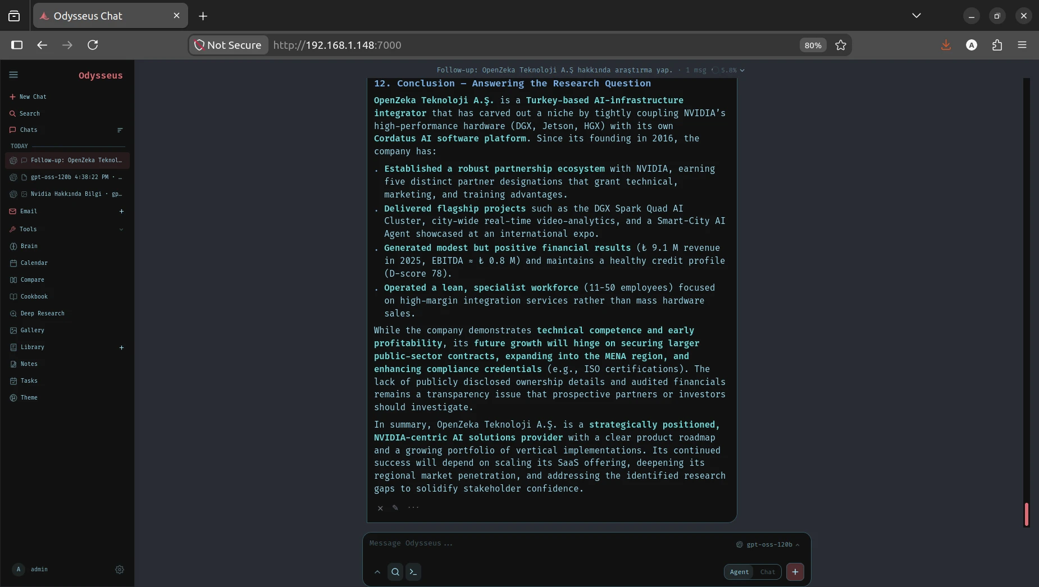
Task: Open the browser account menu
Action: [972, 45]
